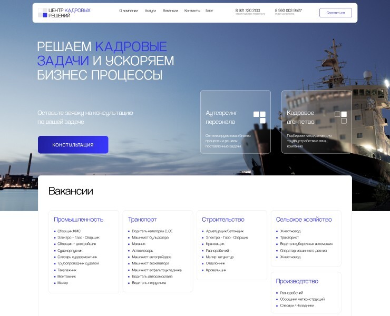This screenshot has width=390, height=316.
Task: Open the Аутсорсинг персонала card
Action: coord(235,122)
